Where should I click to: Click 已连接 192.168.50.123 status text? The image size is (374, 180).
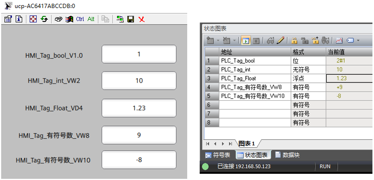click(244, 166)
